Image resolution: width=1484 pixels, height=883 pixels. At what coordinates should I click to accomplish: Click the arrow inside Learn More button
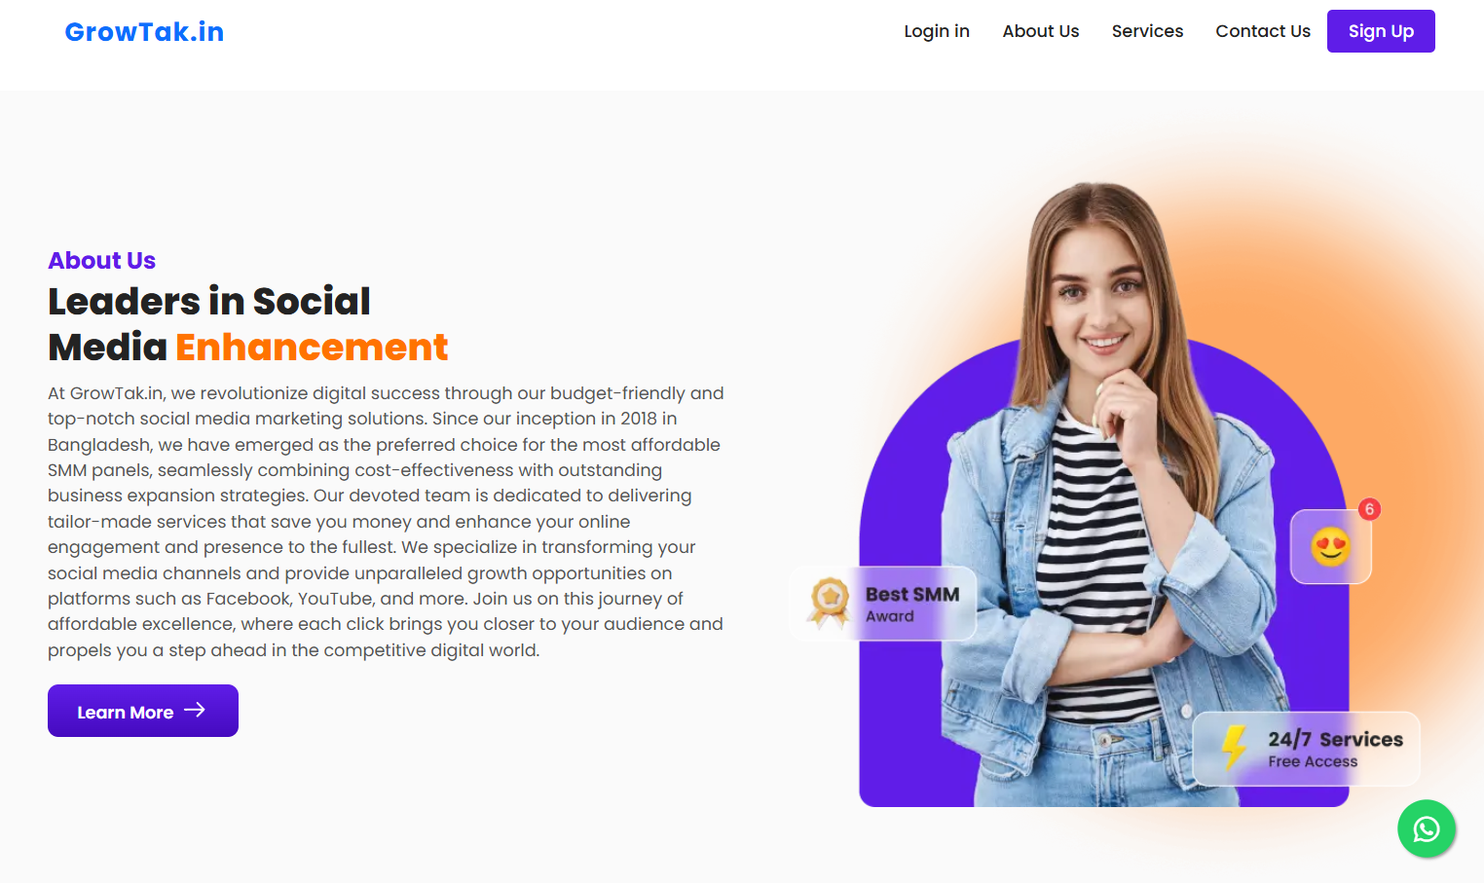(x=195, y=711)
